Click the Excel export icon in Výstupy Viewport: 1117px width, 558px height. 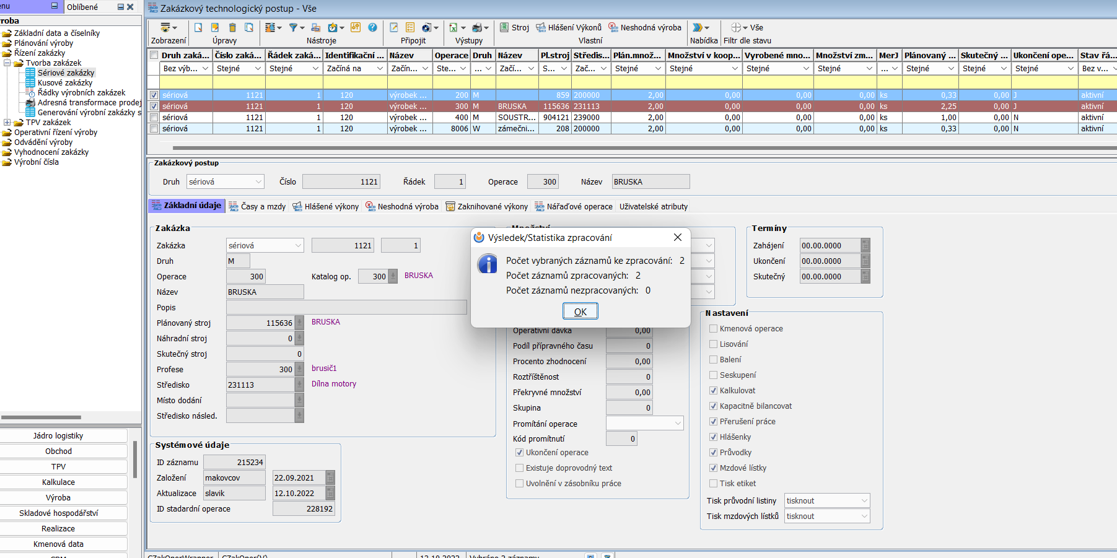point(453,27)
